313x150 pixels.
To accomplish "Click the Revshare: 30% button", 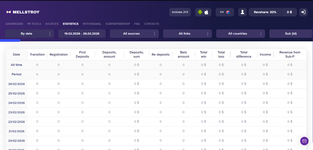I will [x=265, y=12].
